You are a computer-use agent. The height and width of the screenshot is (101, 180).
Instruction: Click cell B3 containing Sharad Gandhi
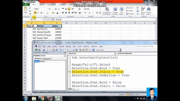point(44,32)
